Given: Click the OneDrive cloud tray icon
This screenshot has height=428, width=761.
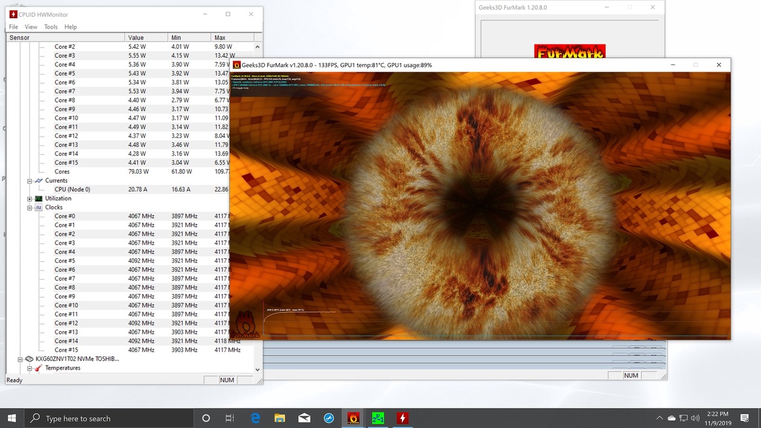Looking at the screenshot, I should 671,418.
